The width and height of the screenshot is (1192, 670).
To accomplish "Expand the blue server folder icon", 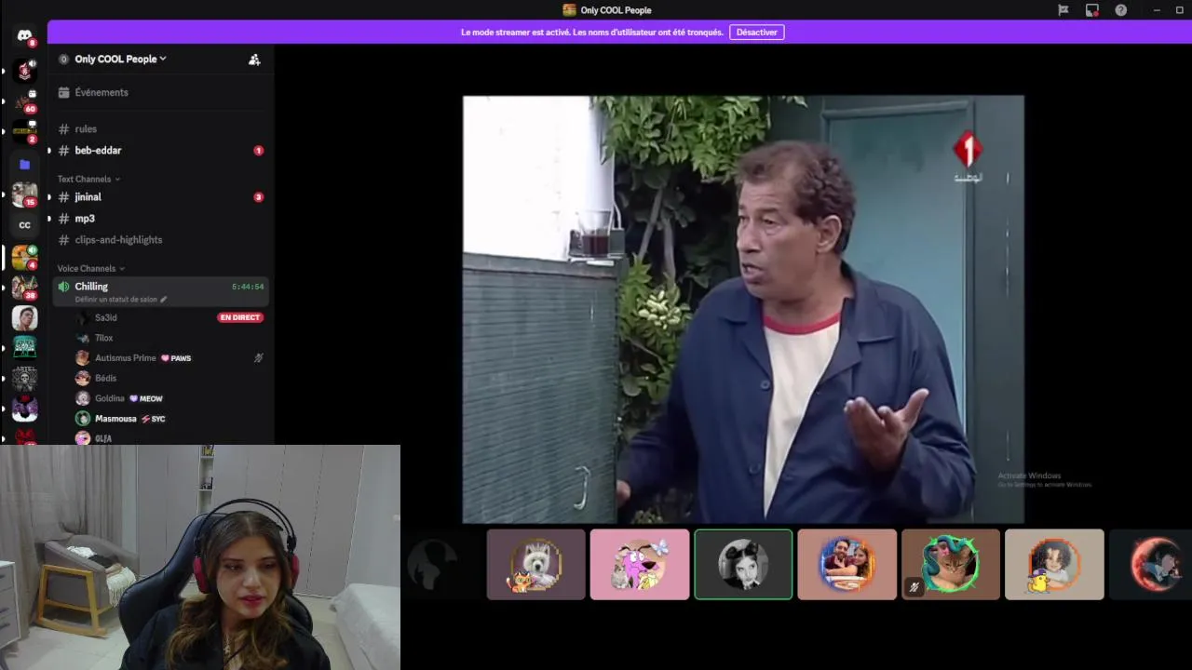I will (x=24, y=164).
